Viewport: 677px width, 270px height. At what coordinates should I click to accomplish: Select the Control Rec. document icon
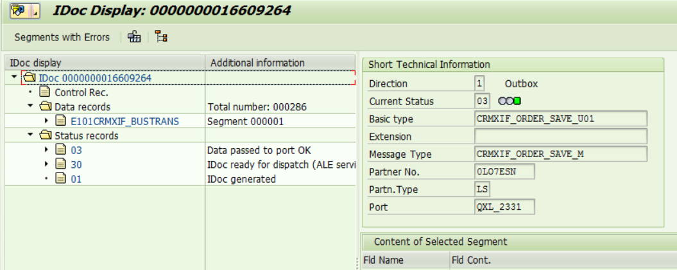(45, 92)
